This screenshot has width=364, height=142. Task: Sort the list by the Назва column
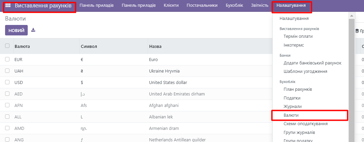[x=155, y=46]
